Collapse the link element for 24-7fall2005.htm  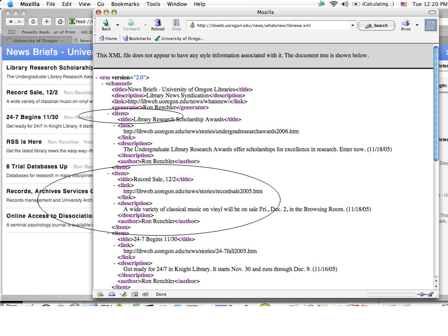click(115, 245)
